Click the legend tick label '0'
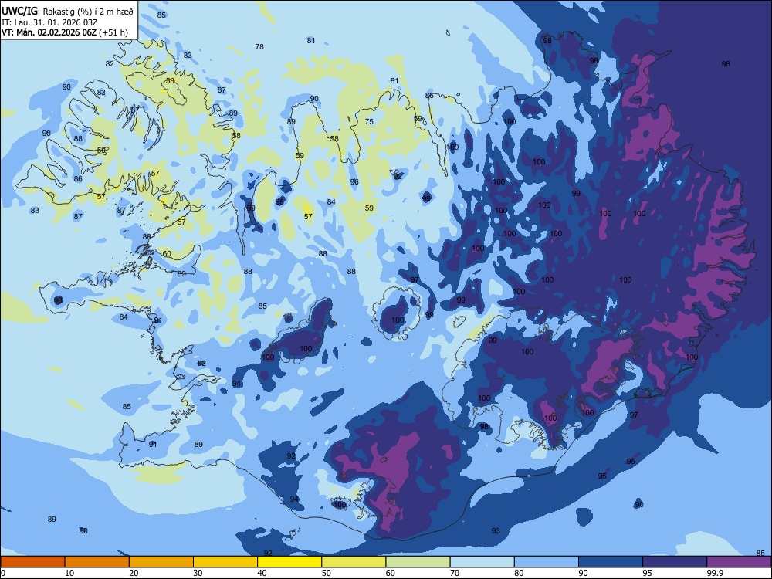Viewport: 772px width, 579px height. pos(3,573)
